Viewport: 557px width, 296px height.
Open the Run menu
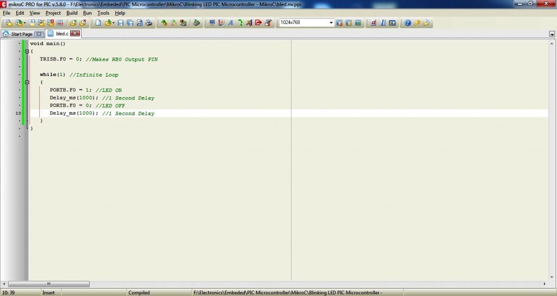click(87, 12)
